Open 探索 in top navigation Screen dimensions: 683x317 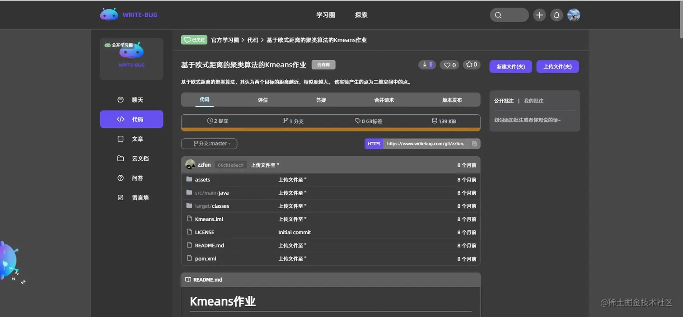pos(361,15)
